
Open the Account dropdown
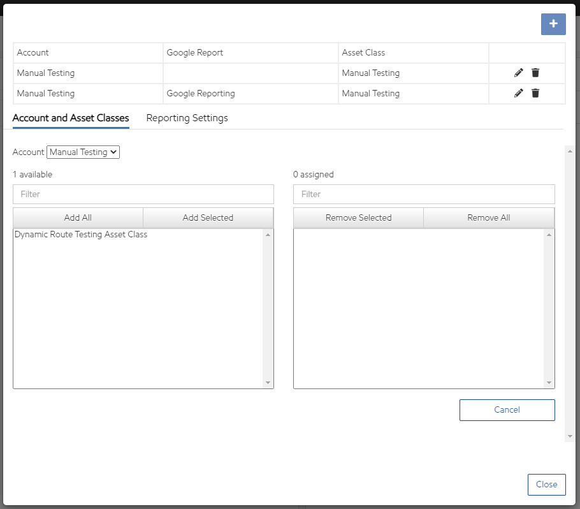(83, 152)
